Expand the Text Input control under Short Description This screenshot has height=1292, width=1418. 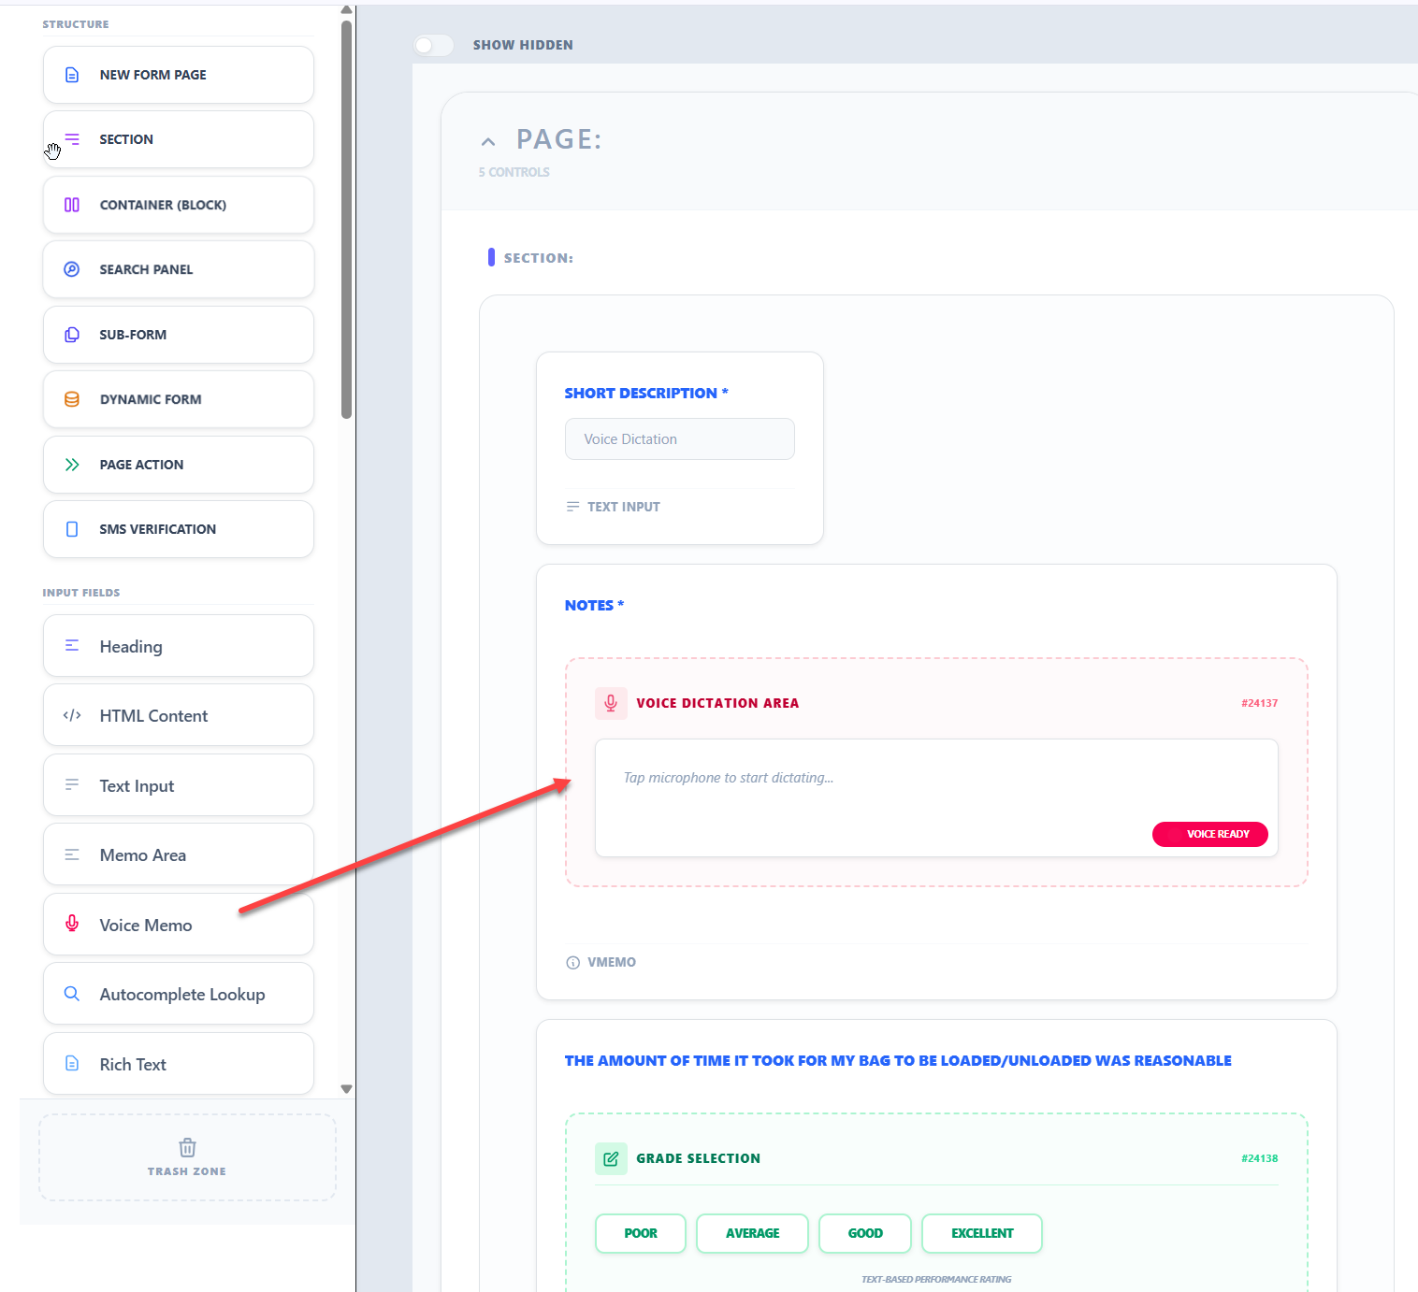pos(613,506)
